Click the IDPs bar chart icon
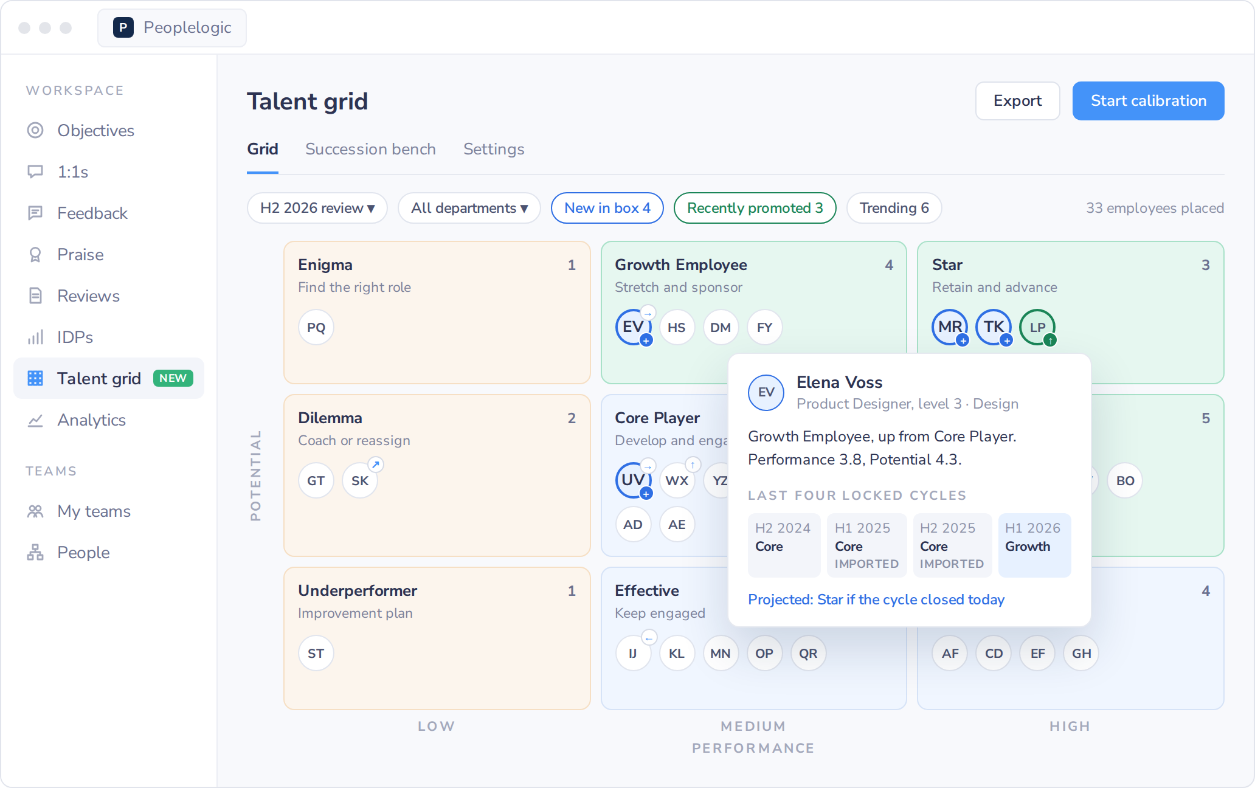This screenshot has height=788, width=1255. (35, 337)
